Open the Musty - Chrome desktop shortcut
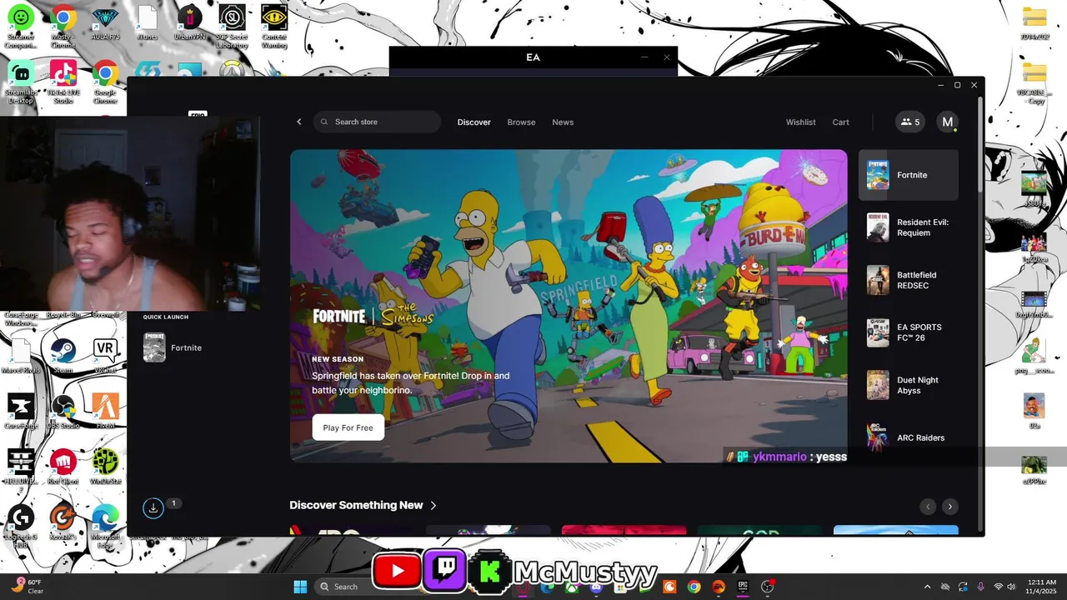Image resolution: width=1067 pixels, height=600 pixels. pos(63,27)
